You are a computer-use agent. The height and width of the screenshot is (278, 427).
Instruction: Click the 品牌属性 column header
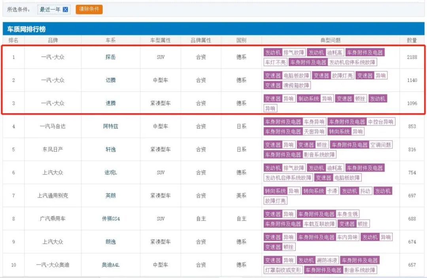pos(201,40)
